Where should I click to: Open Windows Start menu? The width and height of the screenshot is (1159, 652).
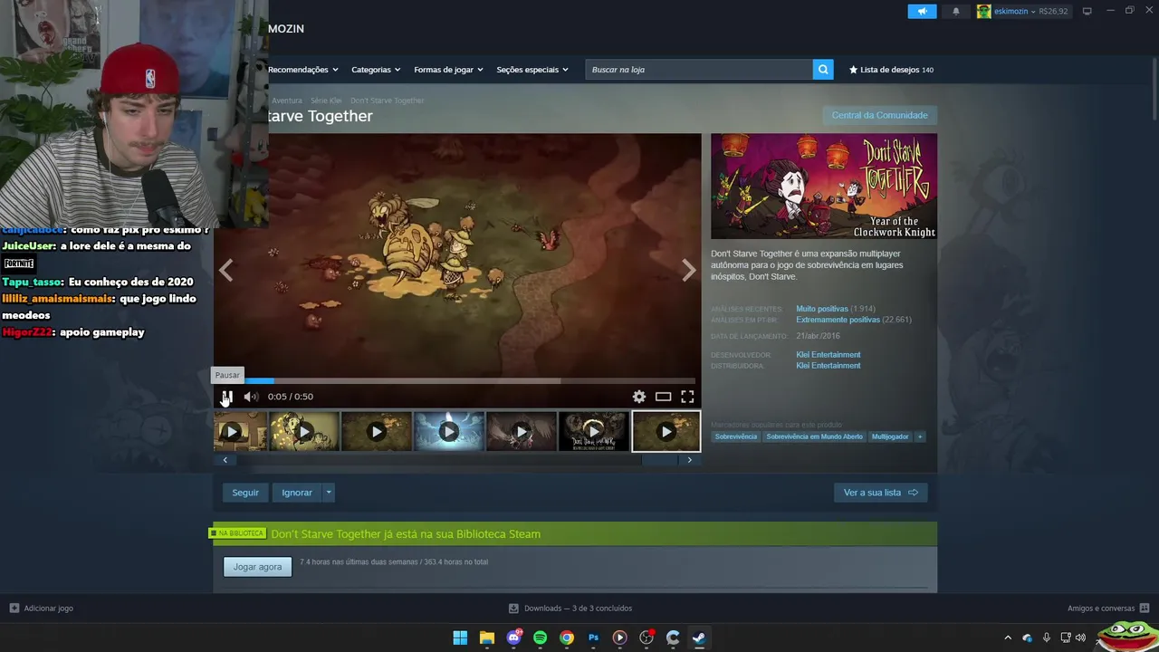click(x=460, y=638)
